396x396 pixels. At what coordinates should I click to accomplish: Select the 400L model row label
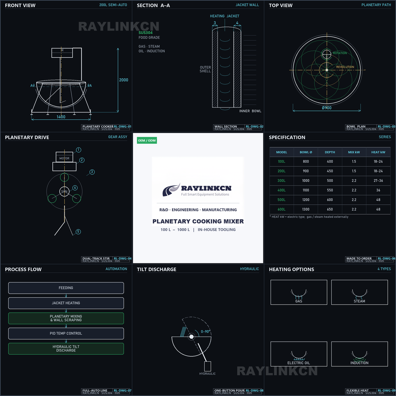(281, 190)
